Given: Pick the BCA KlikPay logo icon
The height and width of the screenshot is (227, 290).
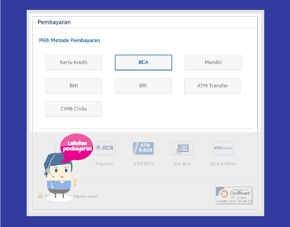Looking at the screenshot, I should tap(223, 148).
